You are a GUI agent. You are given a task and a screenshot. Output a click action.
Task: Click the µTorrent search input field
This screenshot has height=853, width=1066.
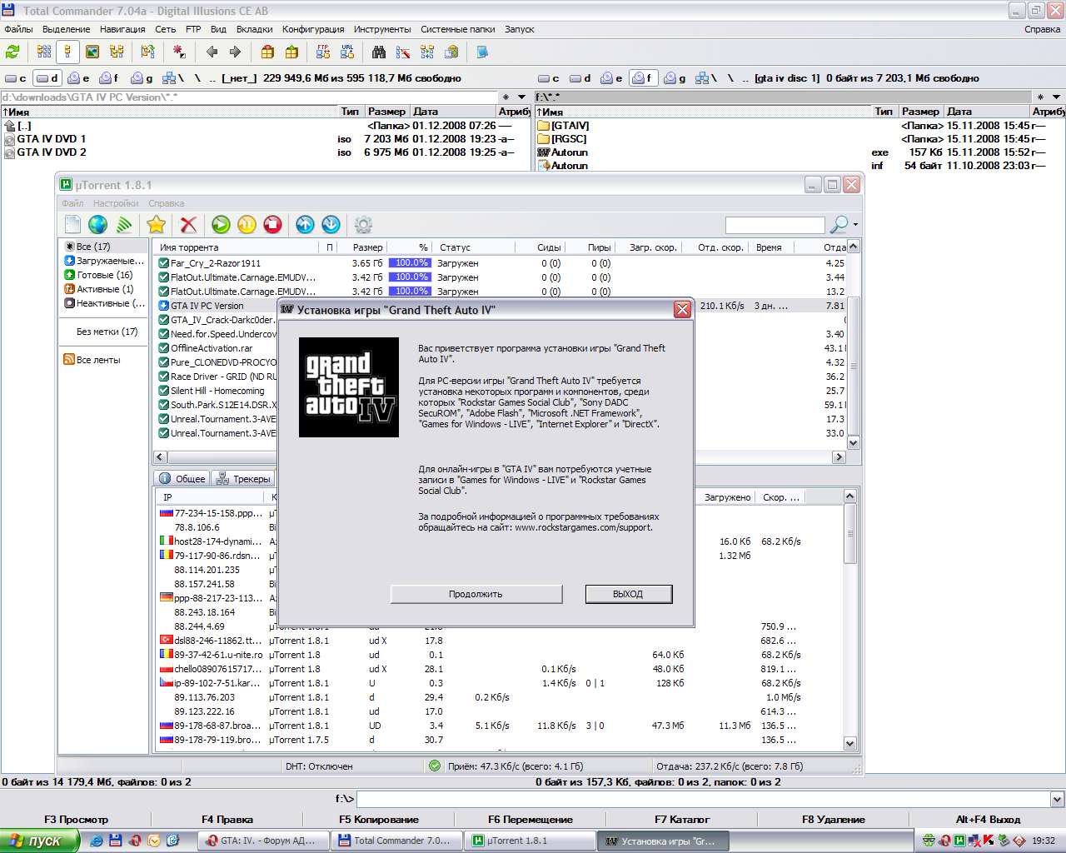coord(775,225)
